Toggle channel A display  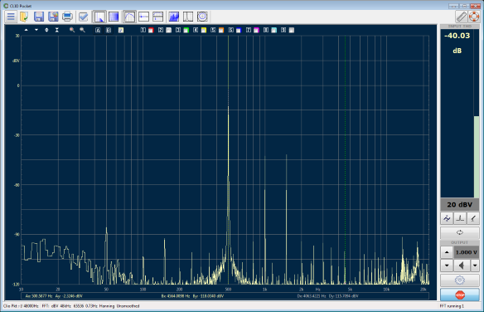pos(98,30)
